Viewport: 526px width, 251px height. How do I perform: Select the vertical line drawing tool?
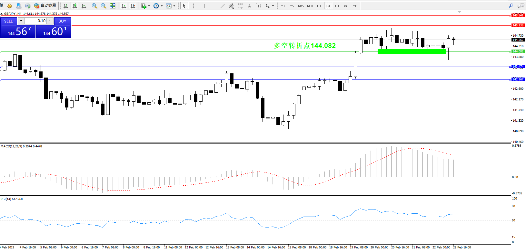(x=204, y=6)
